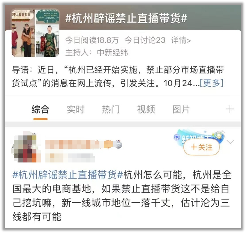Open the 图片 tab

pyautogui.click(x=181, y=110)
